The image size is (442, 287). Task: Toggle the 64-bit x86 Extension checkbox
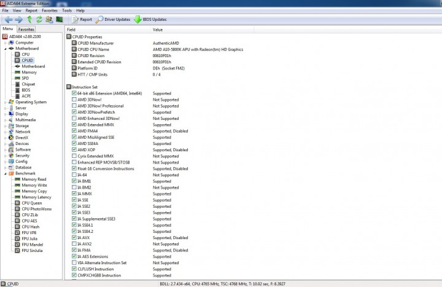click(x=74, y=93)
